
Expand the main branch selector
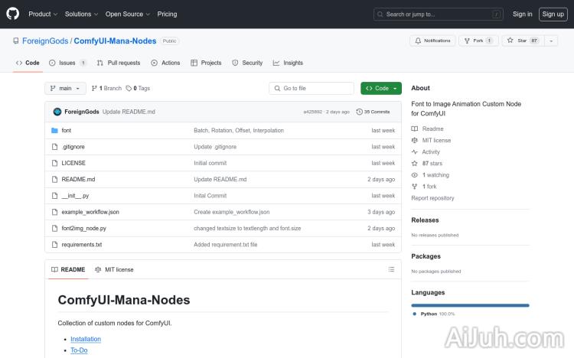point(64,88)
